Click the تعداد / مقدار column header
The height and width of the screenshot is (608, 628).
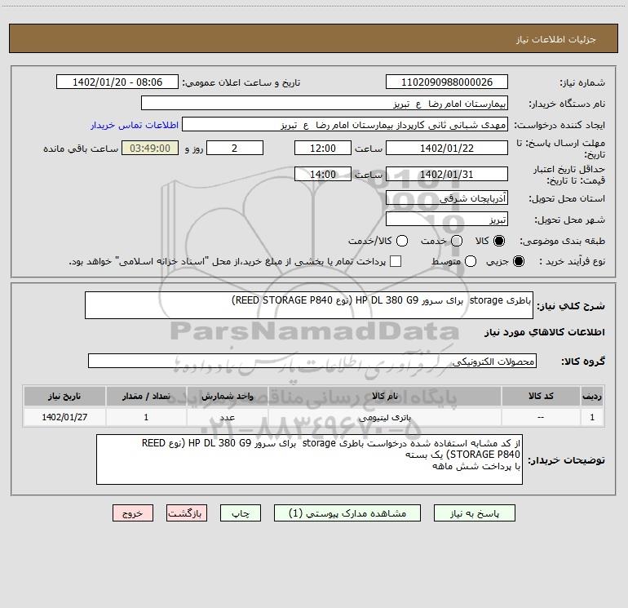pos(146,396)
